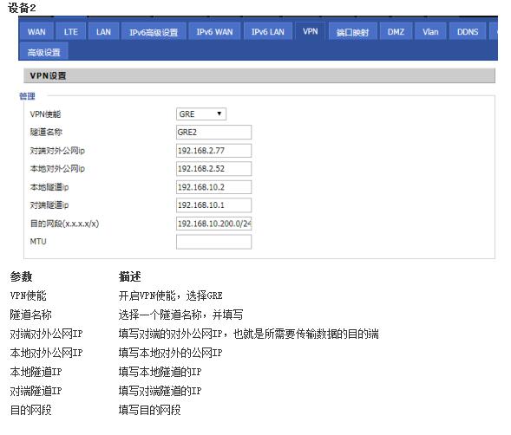Select the IPv6 LAN tab
This screenshot has height=435, width=511.
tap(267, 31)
